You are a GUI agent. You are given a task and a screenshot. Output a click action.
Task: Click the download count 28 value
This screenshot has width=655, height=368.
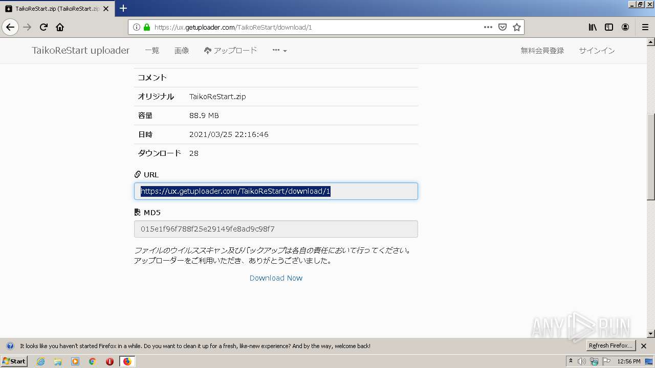pos(194,153)
